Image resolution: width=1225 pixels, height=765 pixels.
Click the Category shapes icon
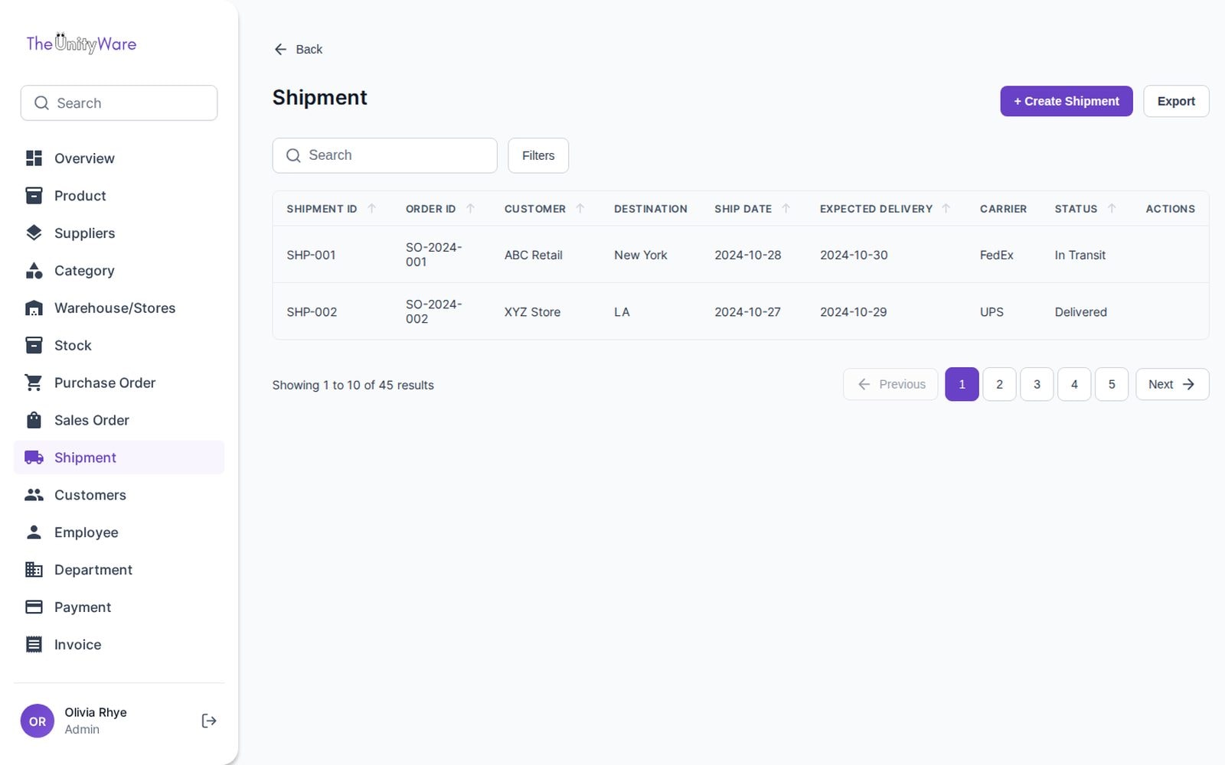(34, 271)
